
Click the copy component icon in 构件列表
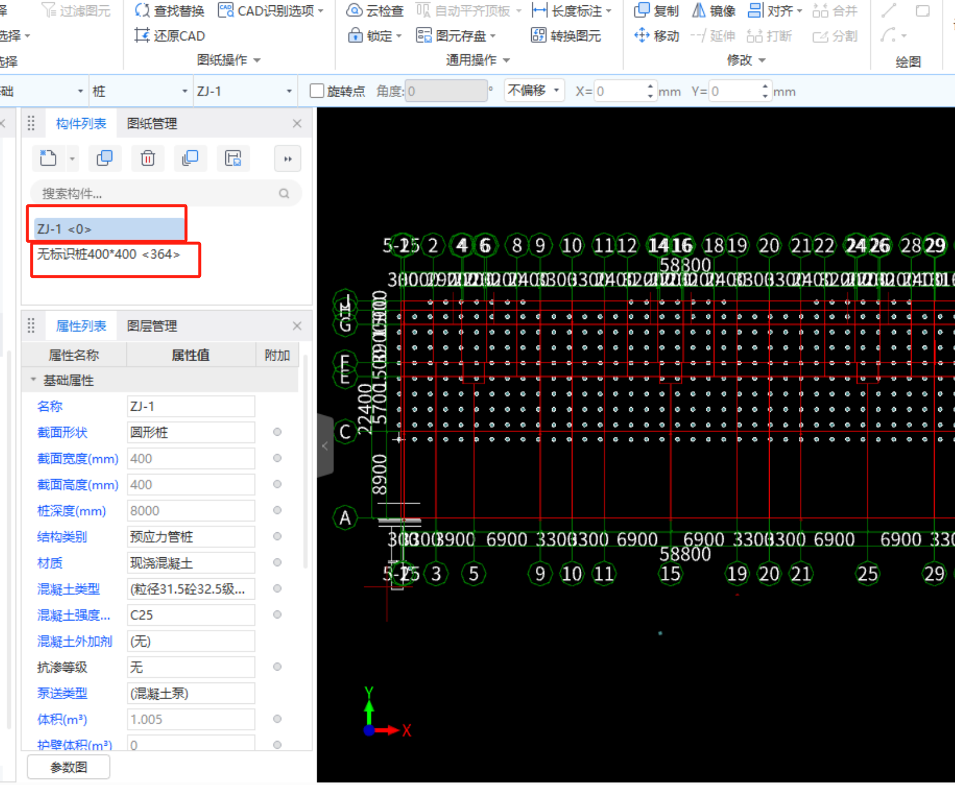pos(104,159)
